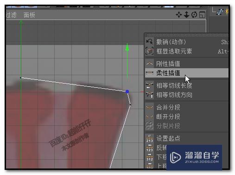235x175 pixels.
Task: Toggle the viewport maximize layout icon
Action: 202,15
